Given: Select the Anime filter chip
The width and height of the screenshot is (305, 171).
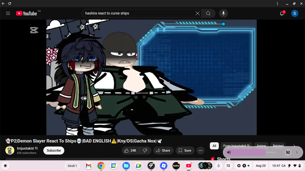Looking at the screenshot, I should coord(261,146).
